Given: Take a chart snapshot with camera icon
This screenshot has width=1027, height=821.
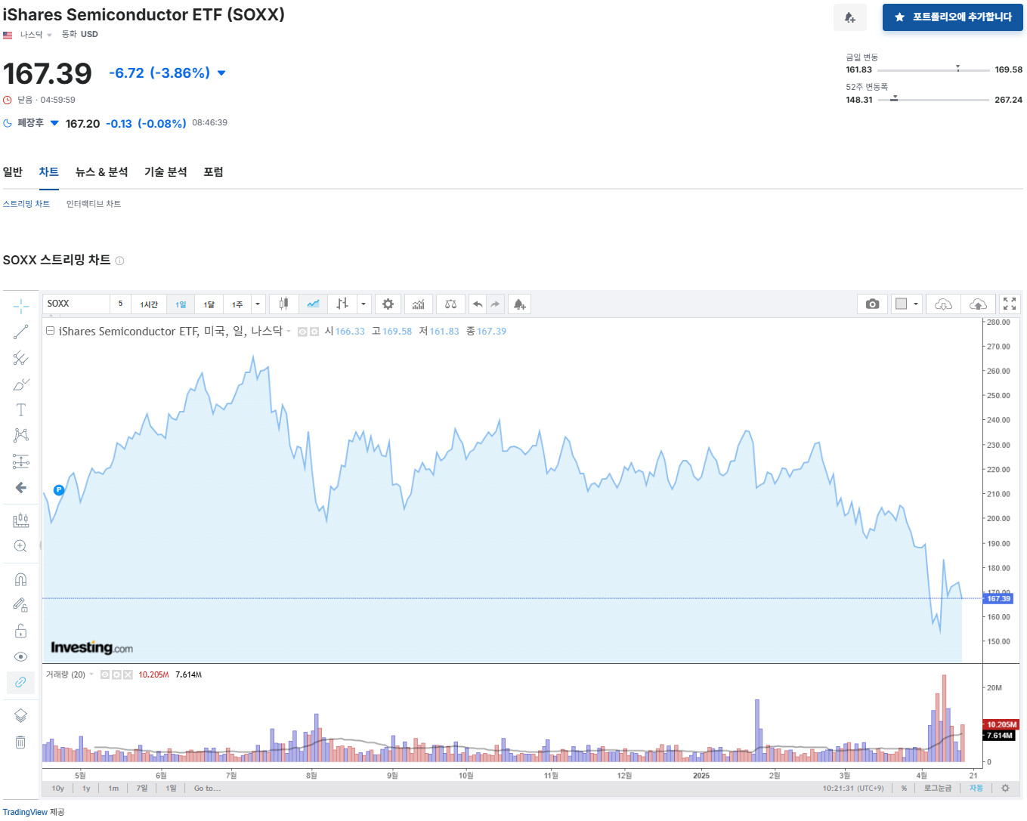Looking at the screenshot, I should click(x=872, y=304).
